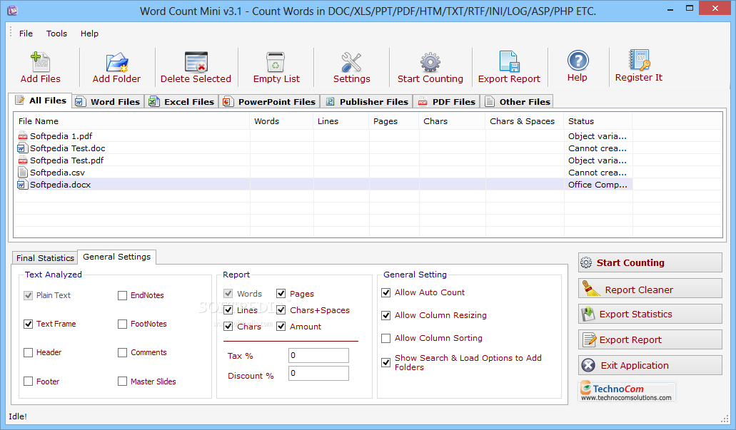
Task: Toggle the Chars report checkbox
Action: coord(228,327)
